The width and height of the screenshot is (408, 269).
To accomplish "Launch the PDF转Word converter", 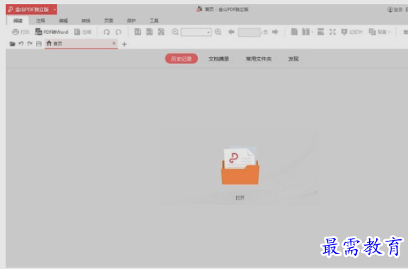I will pyautogui.click(x=52, y=32).
